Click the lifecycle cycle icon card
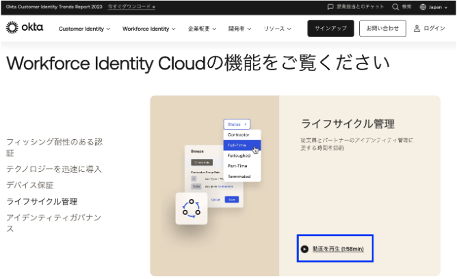The width and height of the screenshot is (457, 279). 191,208
